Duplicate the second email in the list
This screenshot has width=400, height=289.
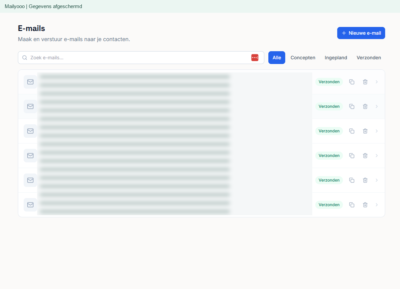click(351, 106)
